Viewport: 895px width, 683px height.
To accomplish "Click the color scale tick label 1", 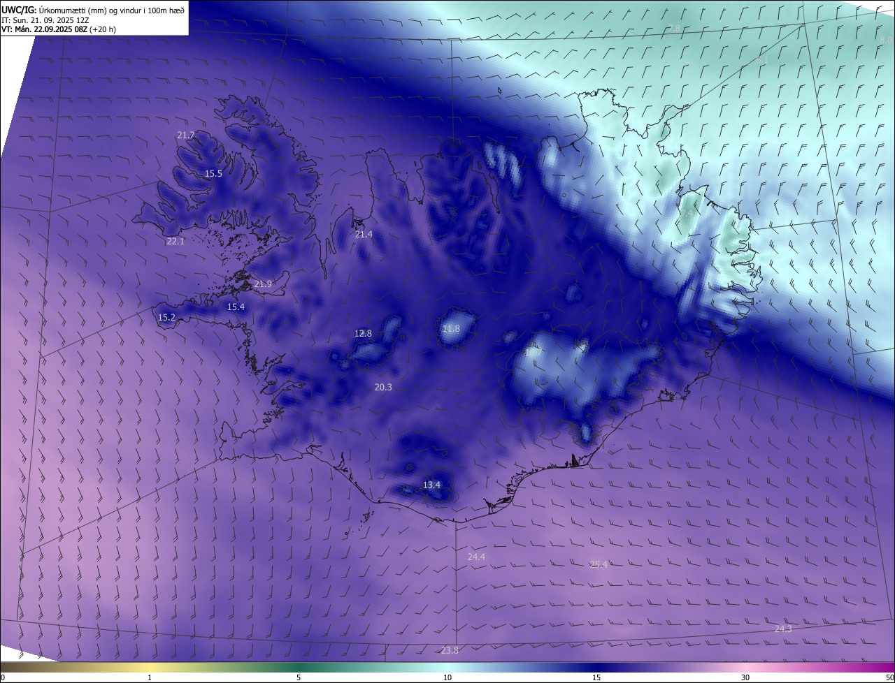I will [x=150, y=677].
